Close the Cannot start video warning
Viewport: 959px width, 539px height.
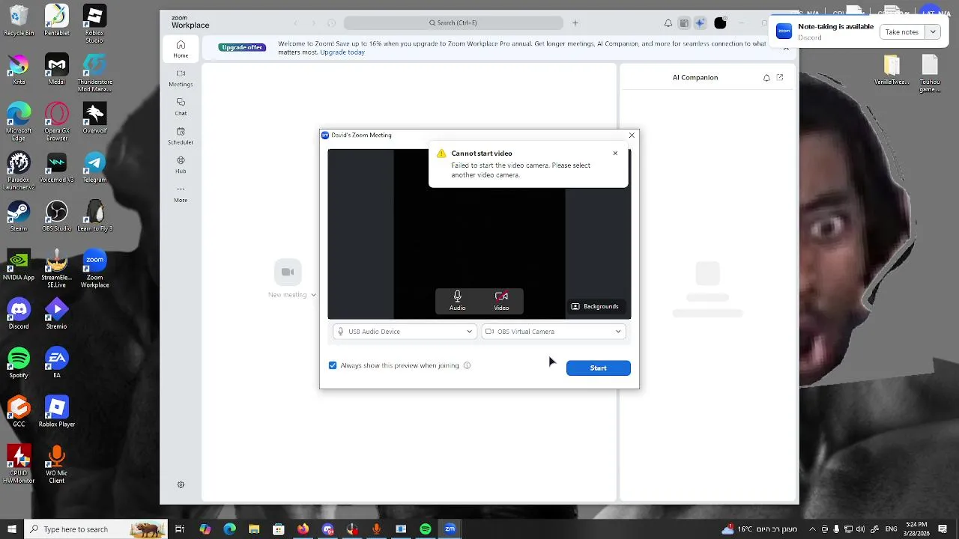(616, 153)
